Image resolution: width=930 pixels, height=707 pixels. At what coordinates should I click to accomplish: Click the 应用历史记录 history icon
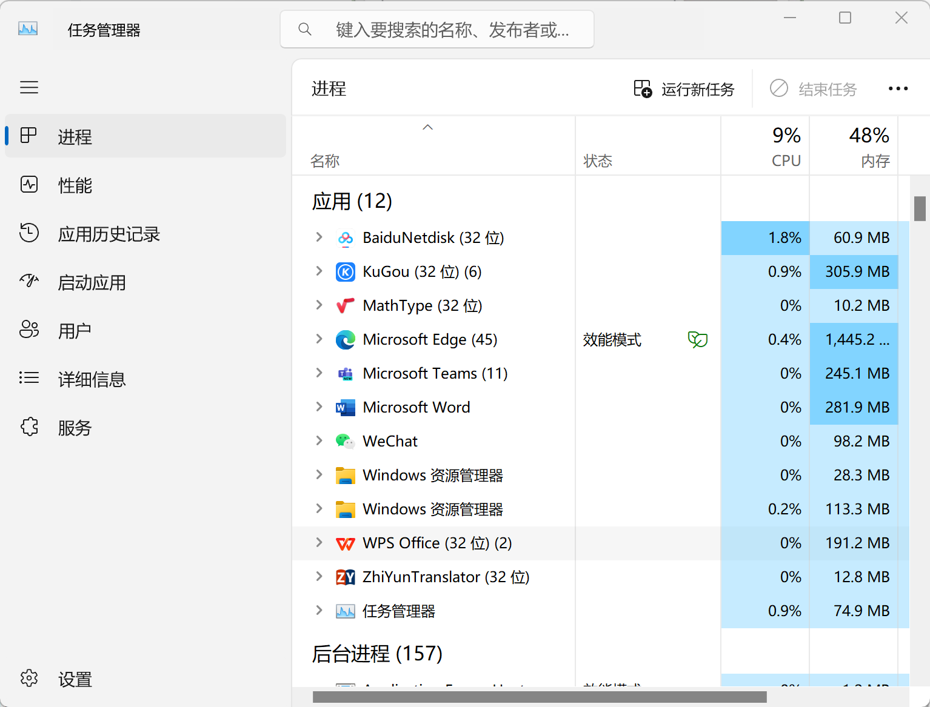point(29,233)
